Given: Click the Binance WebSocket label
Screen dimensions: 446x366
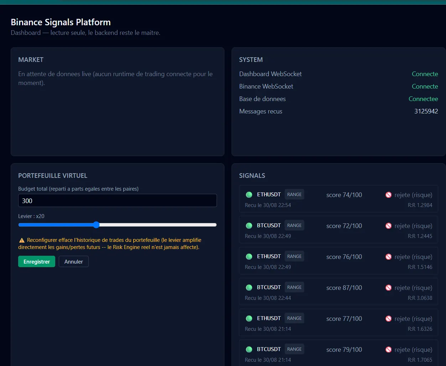Looking at the screenshot, I should coord(266,86).
